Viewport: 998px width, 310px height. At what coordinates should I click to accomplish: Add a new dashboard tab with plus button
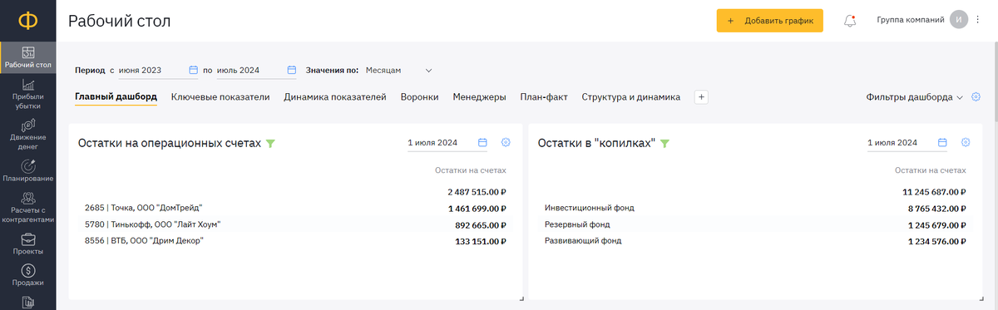[x=701, y=97]
